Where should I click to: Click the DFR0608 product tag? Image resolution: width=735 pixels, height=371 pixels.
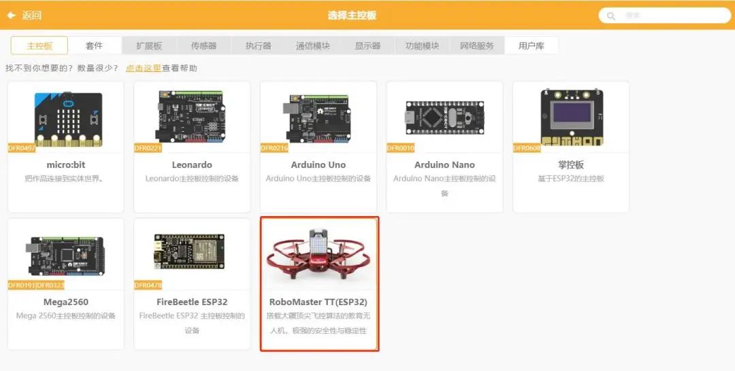527,148
